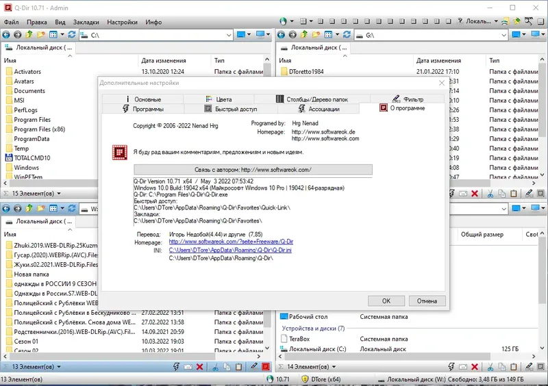Click the shield icon beside DTore (x64)
The width and height of the screenshot is (548, 386).
[305, 379]
